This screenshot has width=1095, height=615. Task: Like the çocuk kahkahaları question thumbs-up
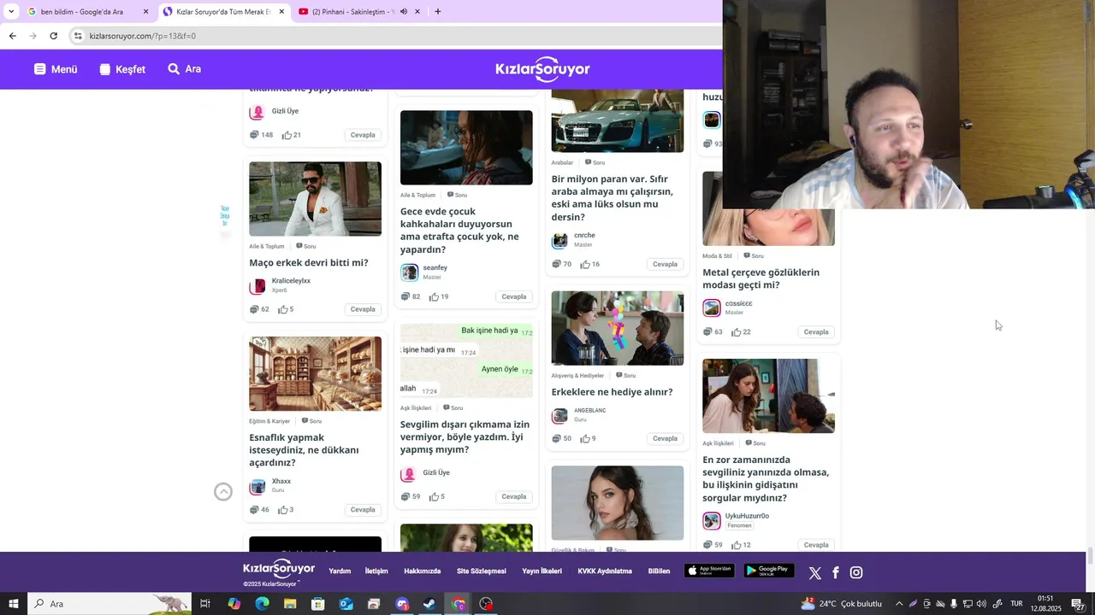(x=434, y=296)
